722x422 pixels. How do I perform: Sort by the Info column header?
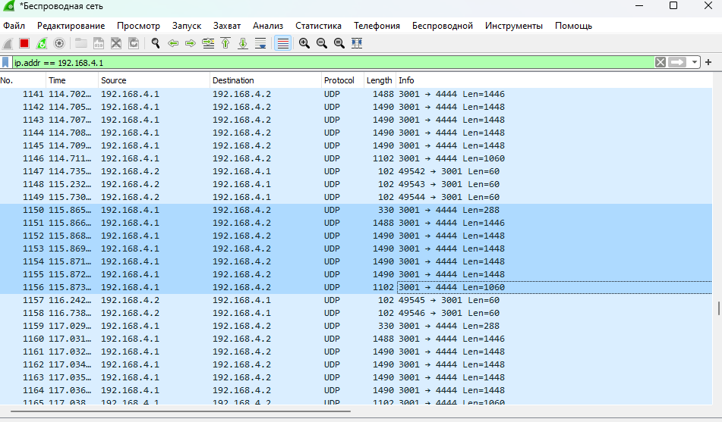pyautogui.click(x=554, y=80)
